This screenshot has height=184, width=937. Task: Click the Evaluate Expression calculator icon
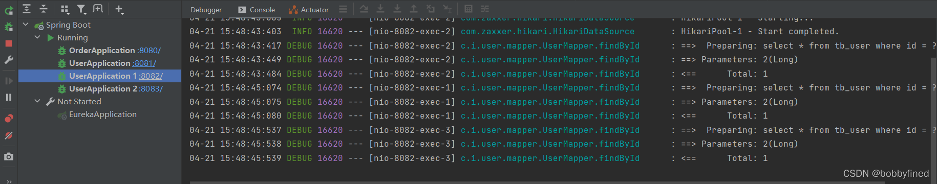pyautogui.click(x=468, y=9)
